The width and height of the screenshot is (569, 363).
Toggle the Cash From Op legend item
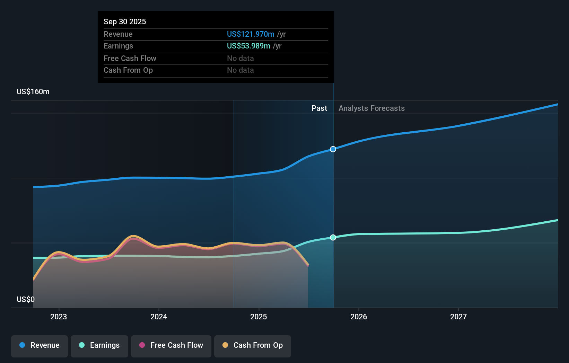click(x=252, y=346)
